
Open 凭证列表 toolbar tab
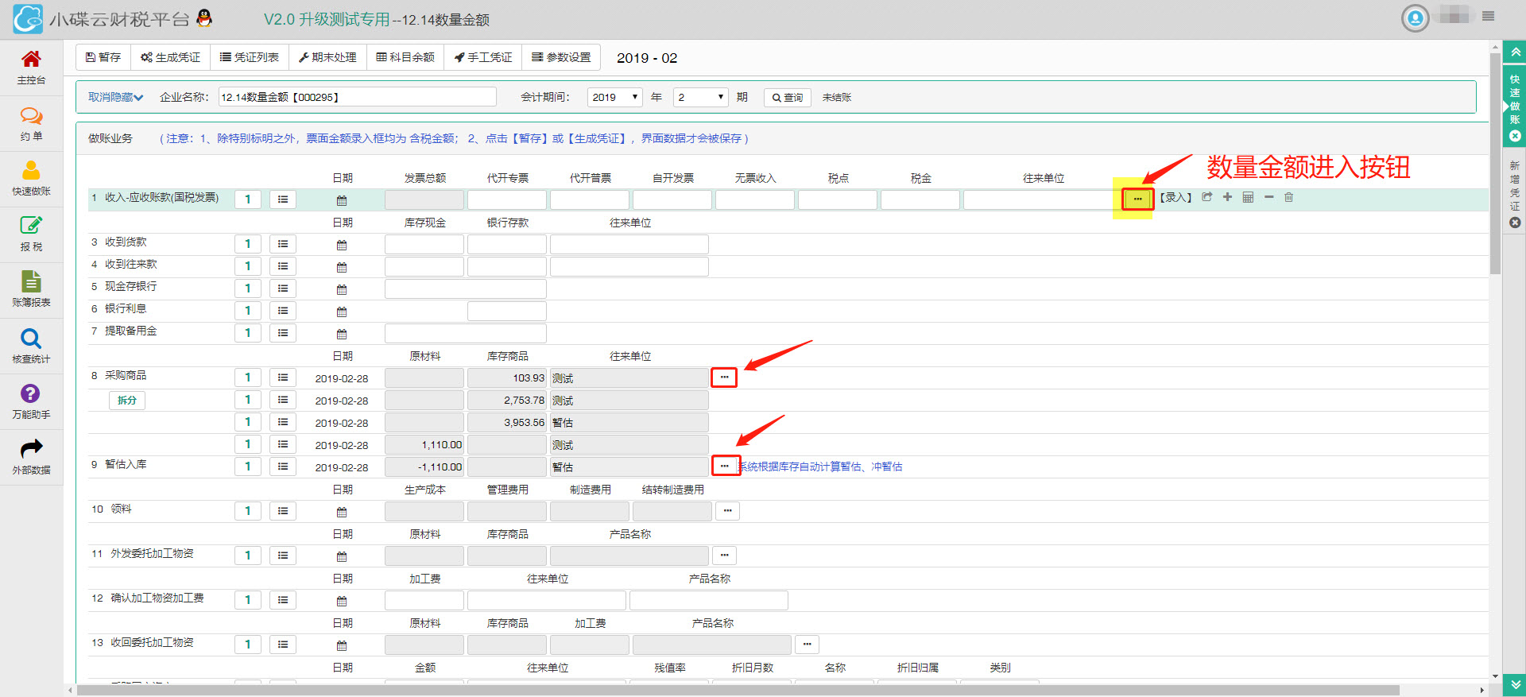(x=250, y=57)
